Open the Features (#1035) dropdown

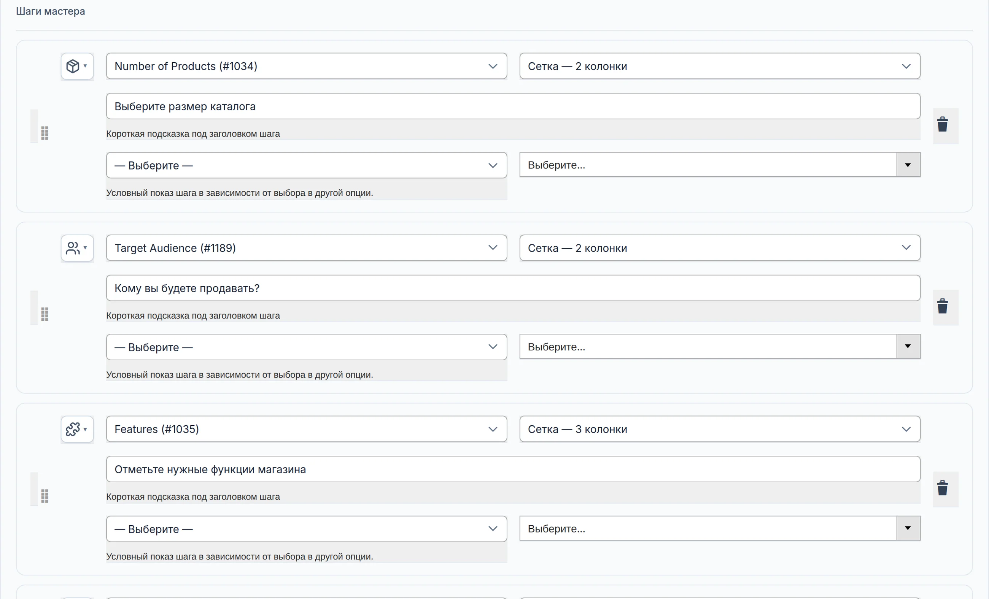click(x=306, y=429)
